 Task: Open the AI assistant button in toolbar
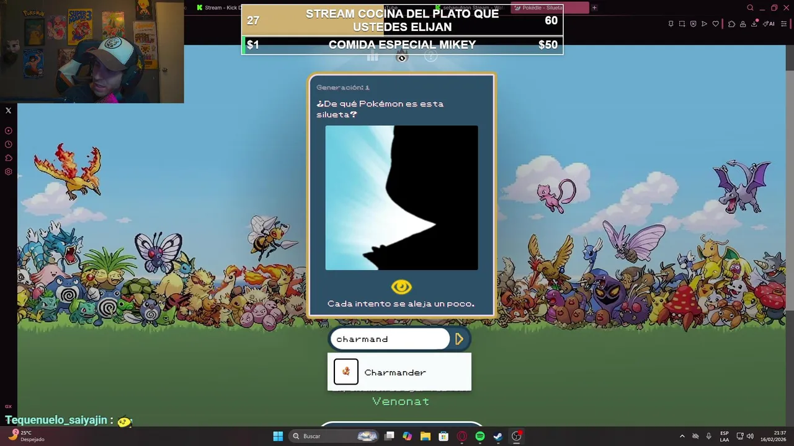(769, 24)
